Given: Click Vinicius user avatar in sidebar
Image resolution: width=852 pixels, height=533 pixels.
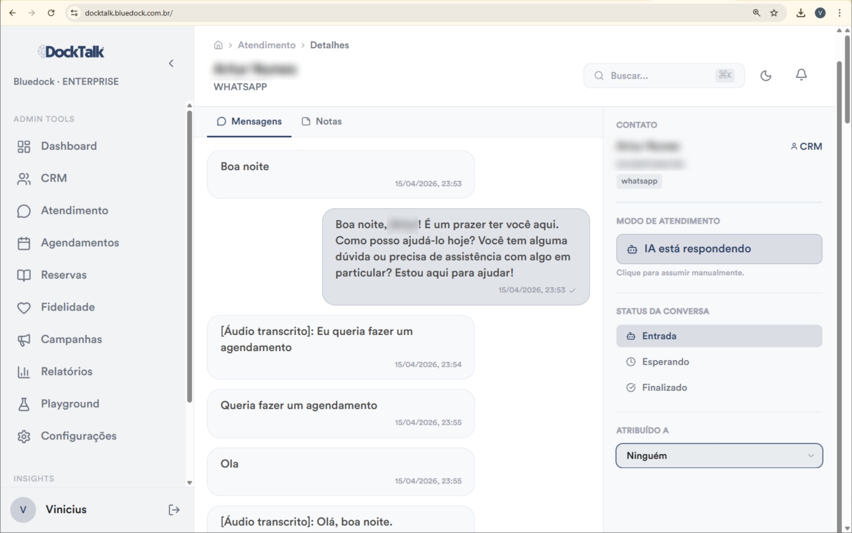Looking at the screenshot, I should (x=23, y=510).
